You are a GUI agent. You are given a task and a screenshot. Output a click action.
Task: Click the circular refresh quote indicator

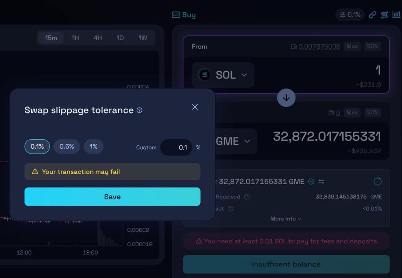tap(377, 182)
